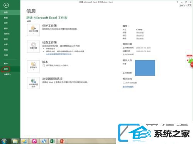Open the 检查问题 (Check for Issues) dropdown button
The width and height of the screenshot is (193, 144).
coord(34,46)
